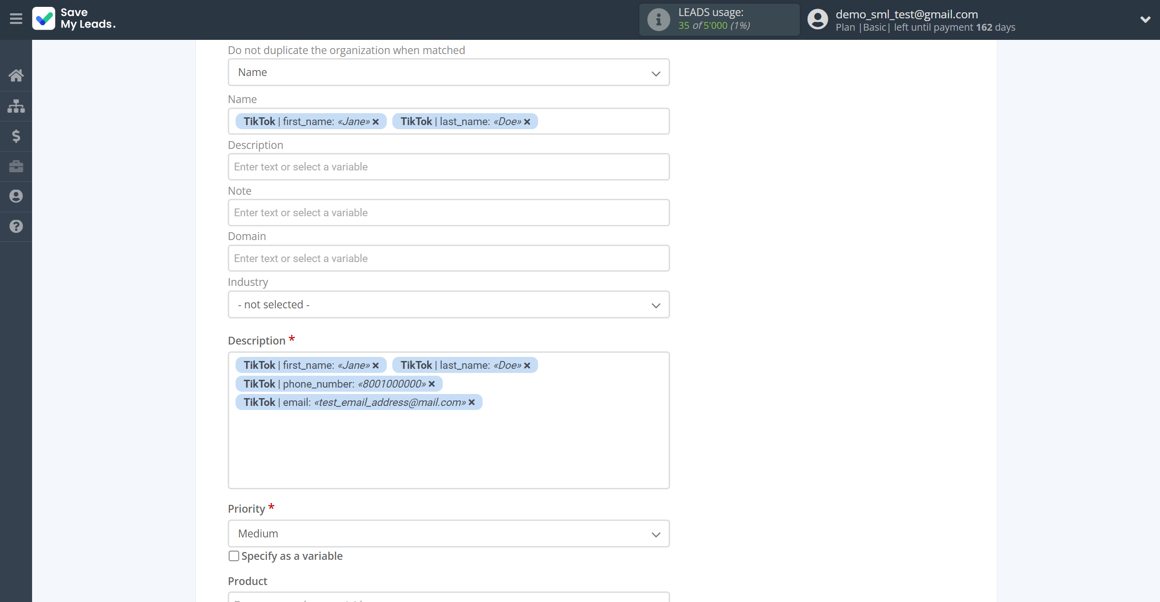Click the Plan Basic payment days text
The image size is (1160, 602).
[x=925, y=27]
